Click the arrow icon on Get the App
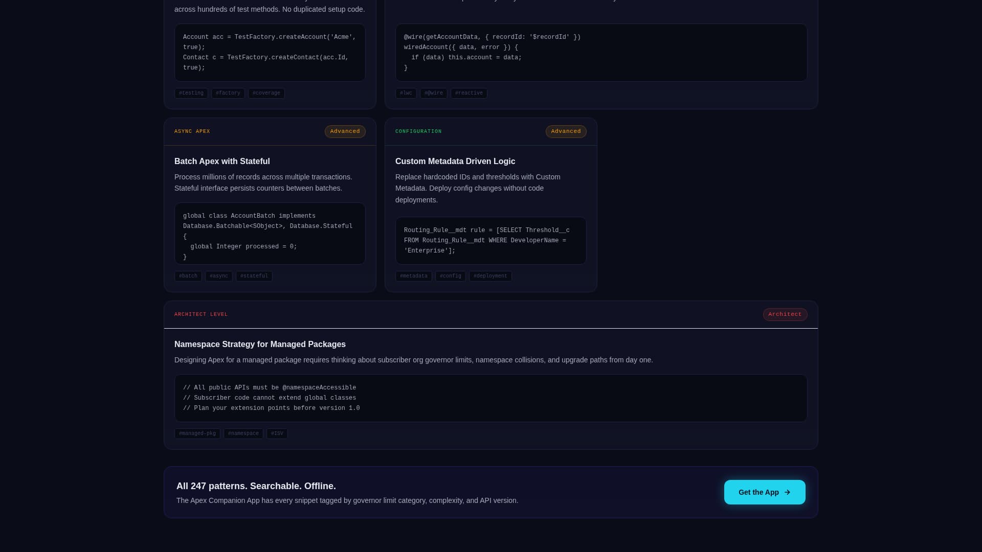Screen dimensions: 982x552 [x=787, y=492]
